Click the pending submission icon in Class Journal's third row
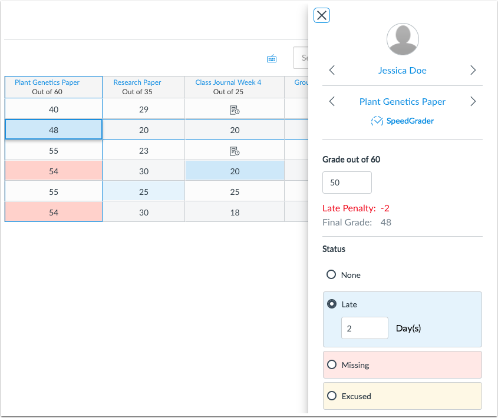The image size is (498, 418). point(235,150)
